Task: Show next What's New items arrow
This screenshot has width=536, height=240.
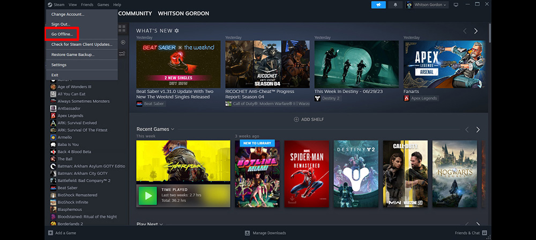Action: 476,31
